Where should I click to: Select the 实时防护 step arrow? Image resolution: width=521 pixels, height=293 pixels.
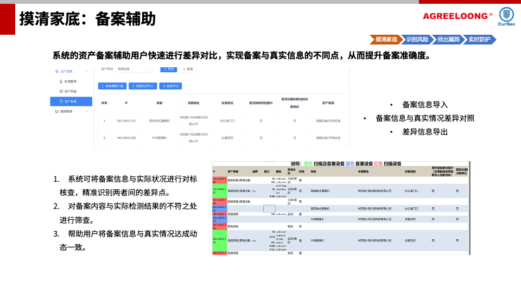coord(479,40)
